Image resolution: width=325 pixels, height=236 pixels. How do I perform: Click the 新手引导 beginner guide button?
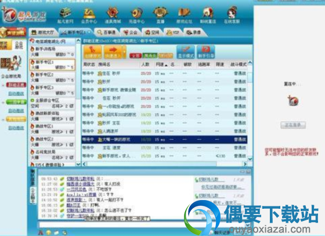[206, 52]
